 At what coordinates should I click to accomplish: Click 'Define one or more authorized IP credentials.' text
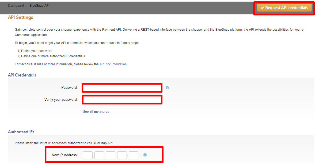click(54, 56)
